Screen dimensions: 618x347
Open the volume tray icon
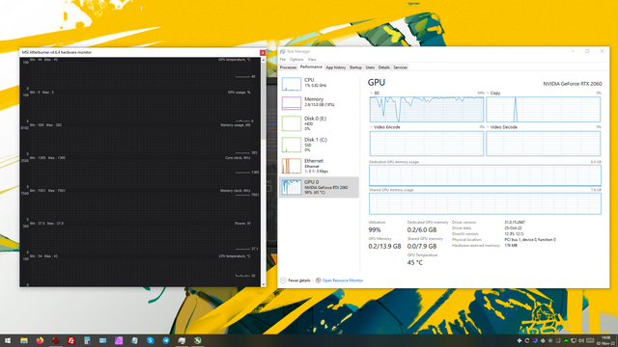point(581,340)
